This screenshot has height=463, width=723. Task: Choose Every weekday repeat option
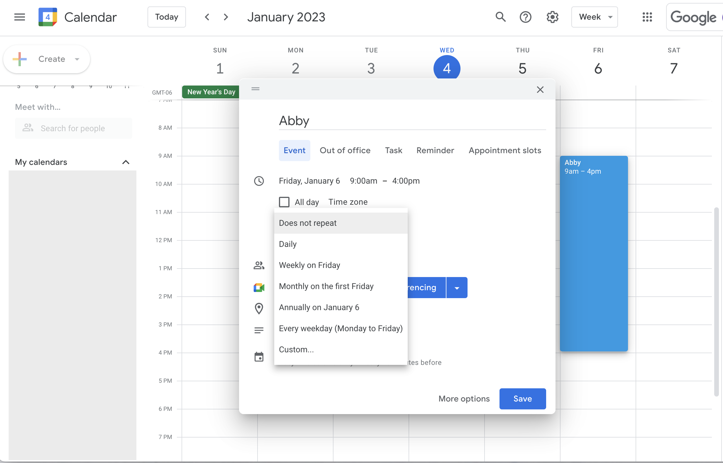340,328
